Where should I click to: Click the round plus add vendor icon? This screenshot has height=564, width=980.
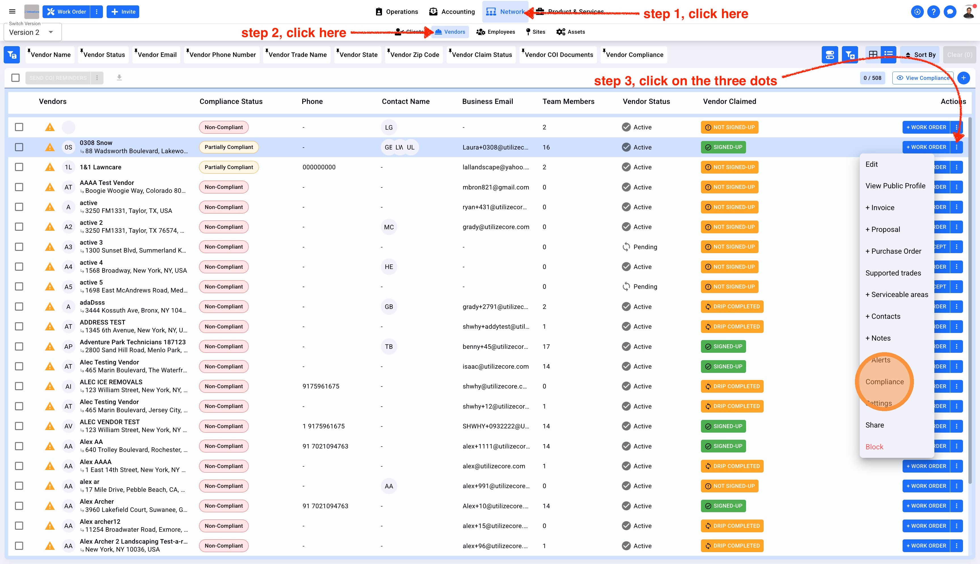coord(963,78)
